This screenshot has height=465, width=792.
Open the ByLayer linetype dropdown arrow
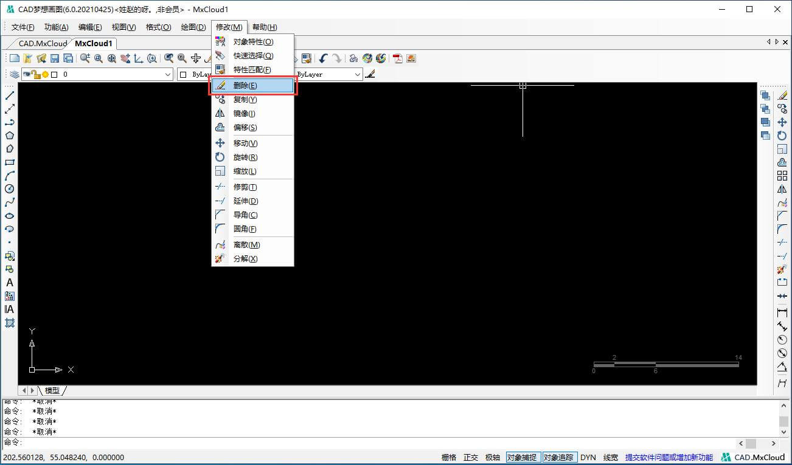click(358, 74)
